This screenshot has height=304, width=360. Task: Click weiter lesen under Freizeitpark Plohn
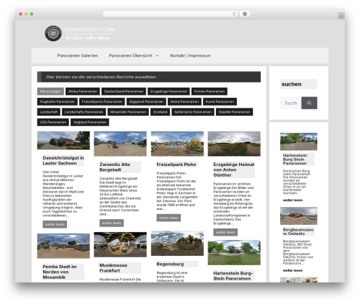[x=168, y=218]
